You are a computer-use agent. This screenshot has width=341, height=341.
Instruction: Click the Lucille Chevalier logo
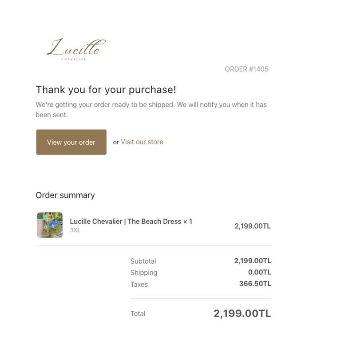click(x=76, y=49)
